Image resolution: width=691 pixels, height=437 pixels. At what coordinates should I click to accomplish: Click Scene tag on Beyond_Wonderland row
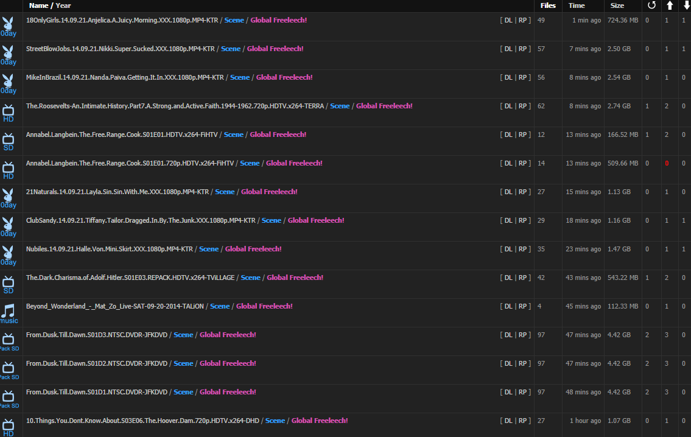pyautogui.click(x=220, y=306)
